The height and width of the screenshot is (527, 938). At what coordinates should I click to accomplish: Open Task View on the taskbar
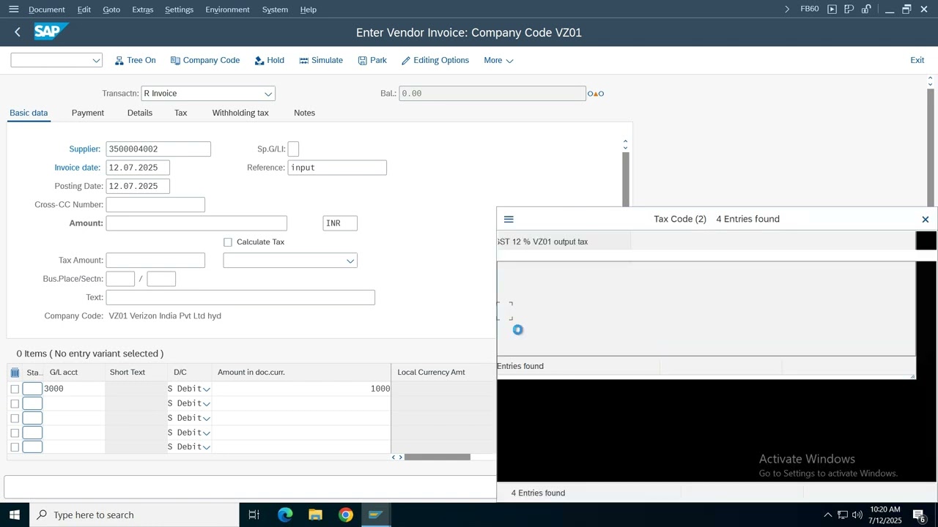point(254,515)
